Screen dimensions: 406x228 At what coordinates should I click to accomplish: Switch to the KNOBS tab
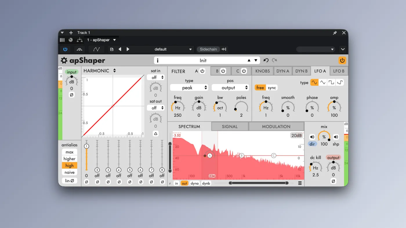point(263,71)
